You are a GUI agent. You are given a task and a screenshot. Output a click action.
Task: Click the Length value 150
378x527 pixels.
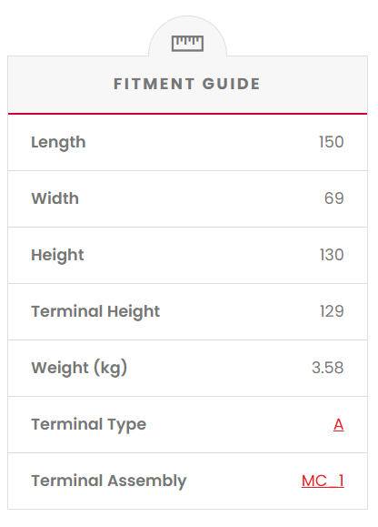click(332, 142)
